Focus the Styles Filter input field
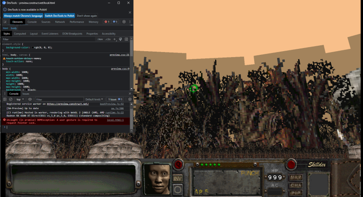The height and width of the screenshot is (197, 363). pyautogui.click(x=49, y=39)
